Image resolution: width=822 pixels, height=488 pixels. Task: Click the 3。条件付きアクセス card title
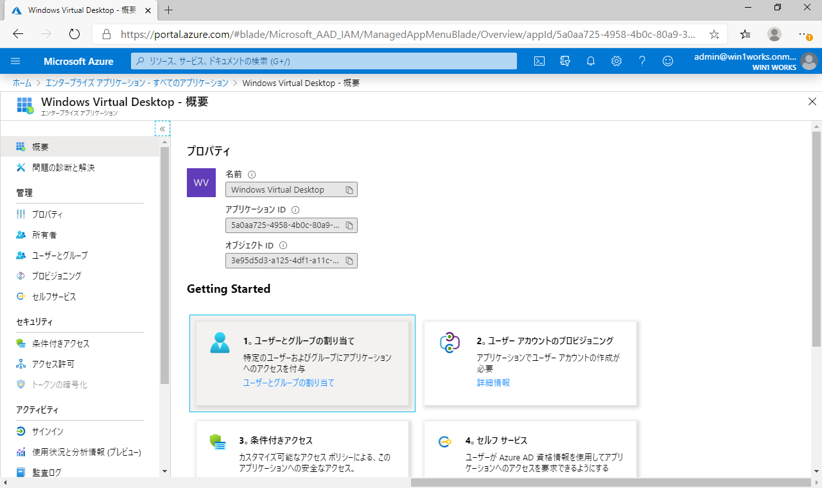pos(275,440)
